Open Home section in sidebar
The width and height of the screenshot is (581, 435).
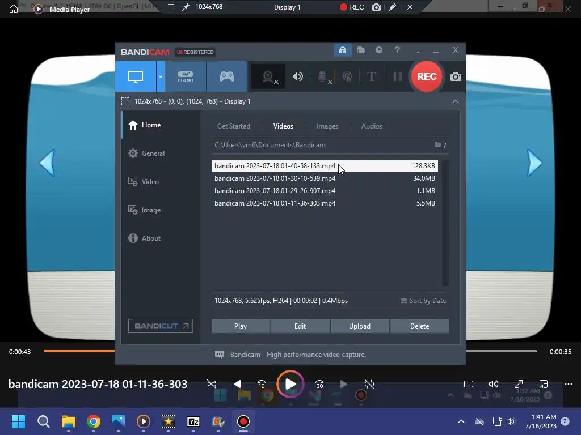point(161,125)
